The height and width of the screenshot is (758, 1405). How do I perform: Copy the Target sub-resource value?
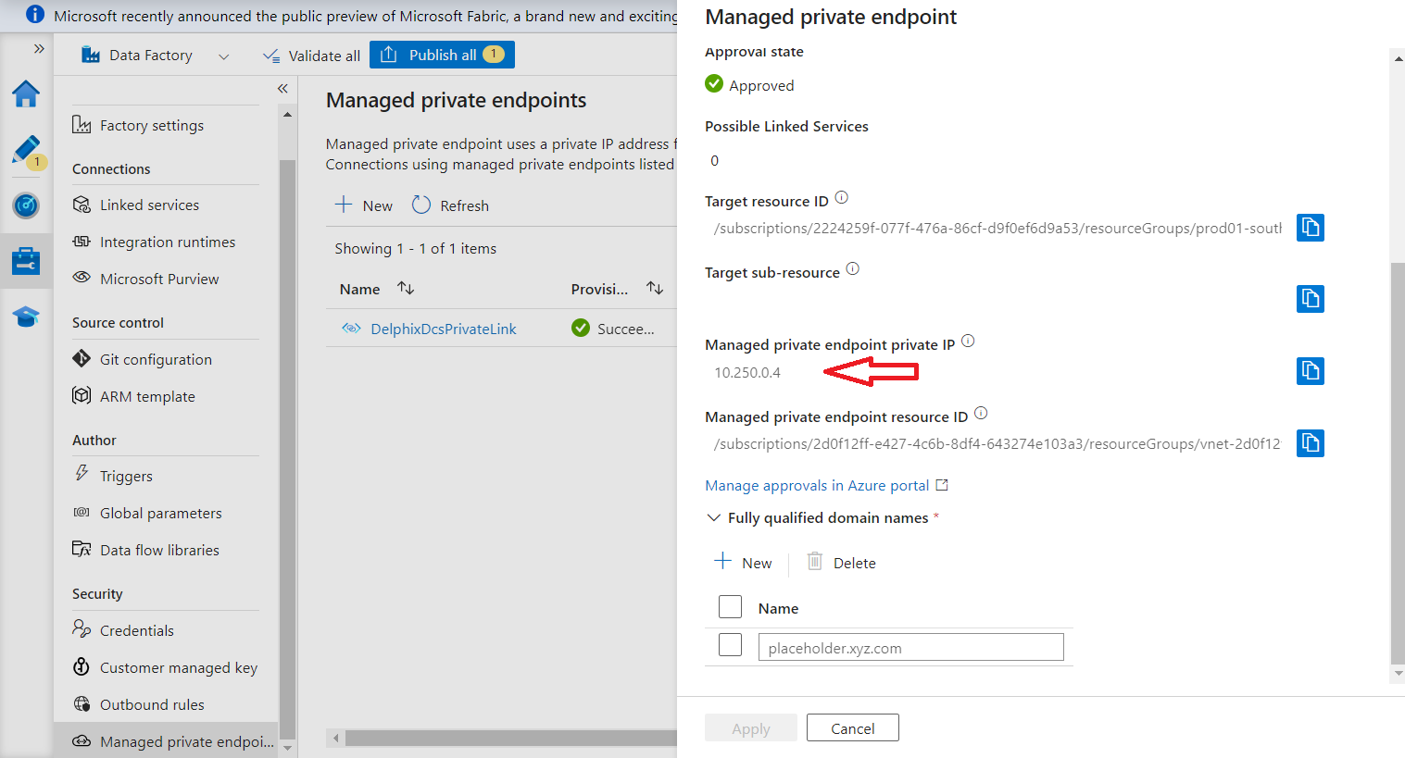[1310, 299]
